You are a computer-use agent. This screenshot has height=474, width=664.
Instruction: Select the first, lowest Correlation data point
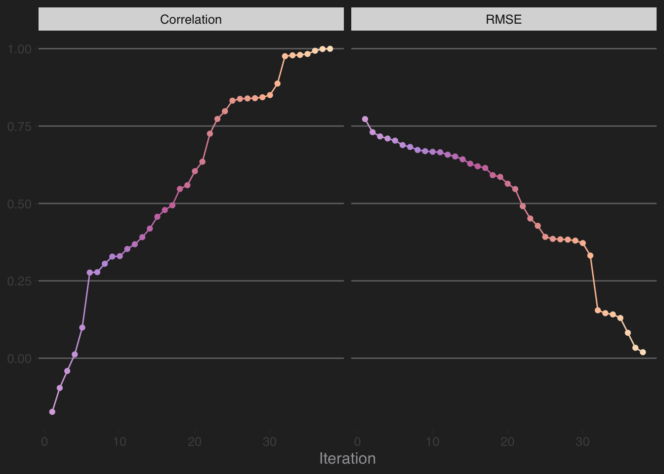pos(52,412)
